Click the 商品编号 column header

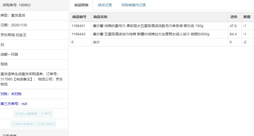click(79, 17)
